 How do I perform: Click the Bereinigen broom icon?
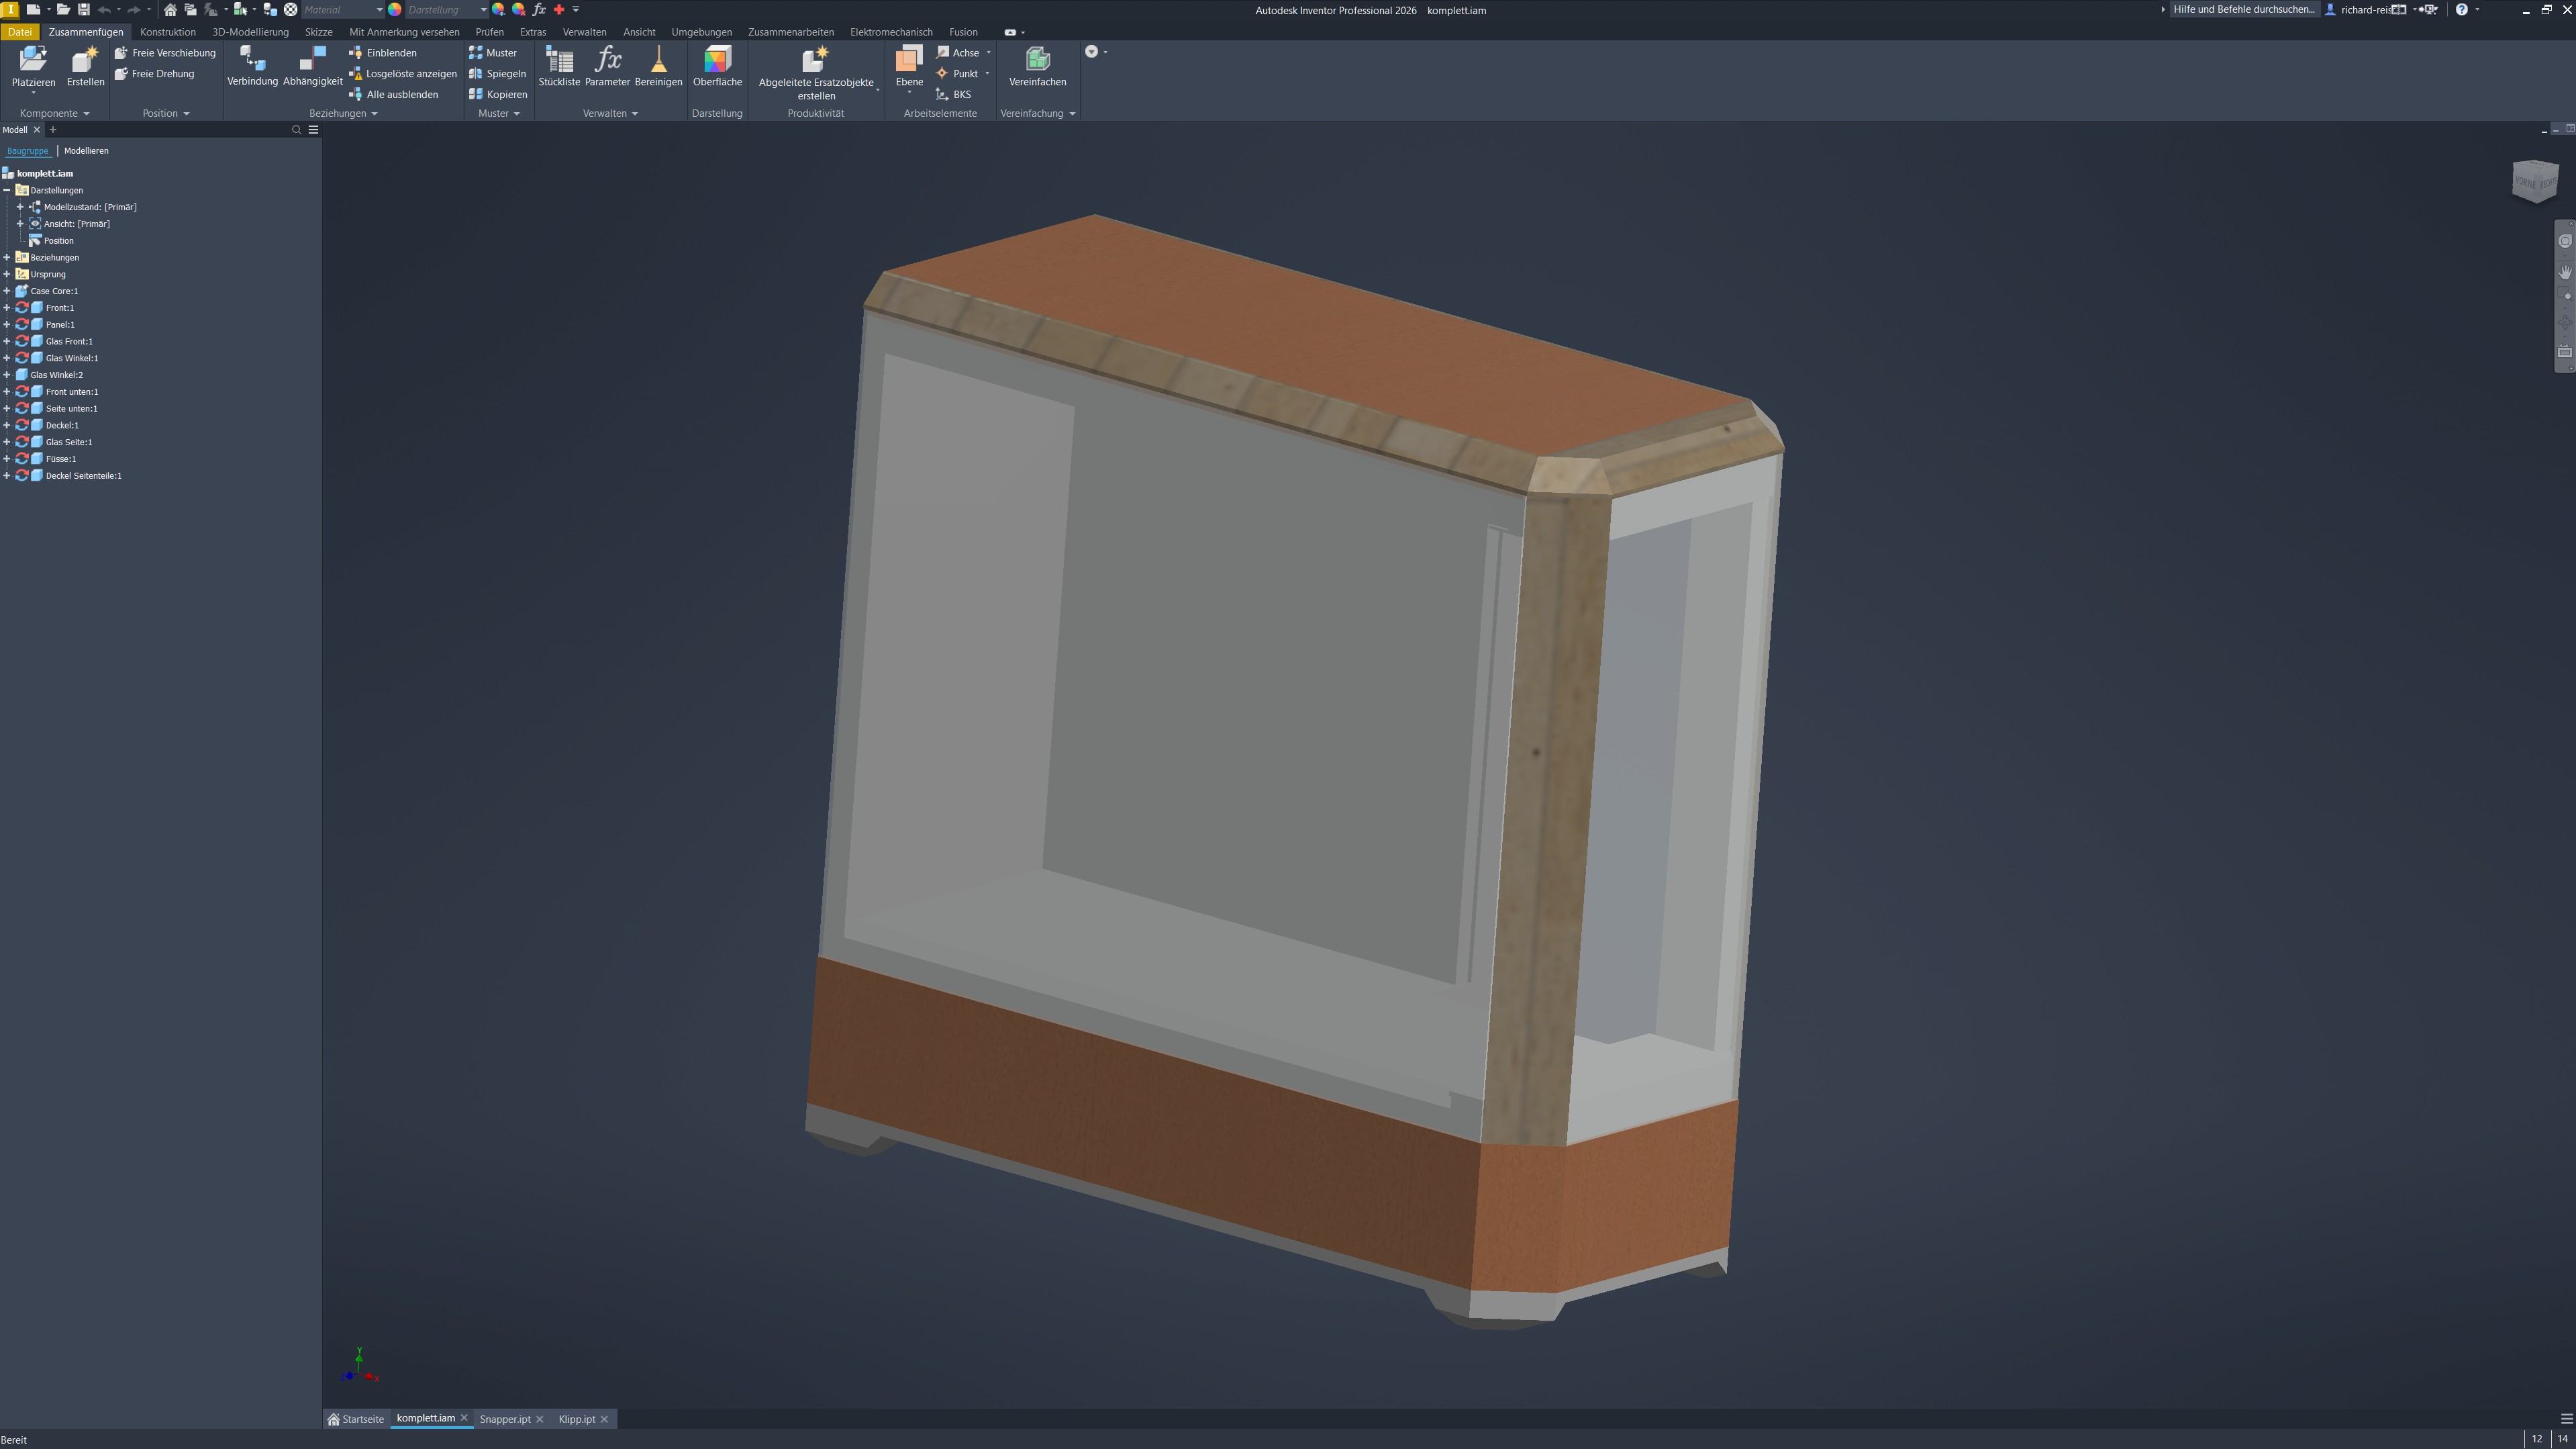click(x=658, y=61)
